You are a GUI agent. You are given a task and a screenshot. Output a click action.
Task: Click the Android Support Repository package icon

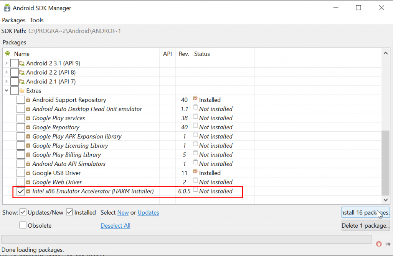28,100
